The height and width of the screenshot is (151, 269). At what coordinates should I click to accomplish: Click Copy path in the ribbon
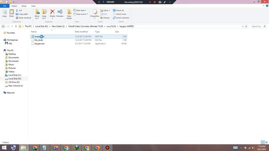(22, 14)
